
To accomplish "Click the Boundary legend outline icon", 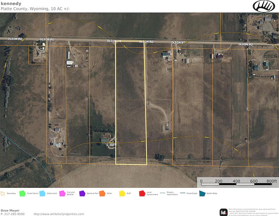I will point(3,193).
